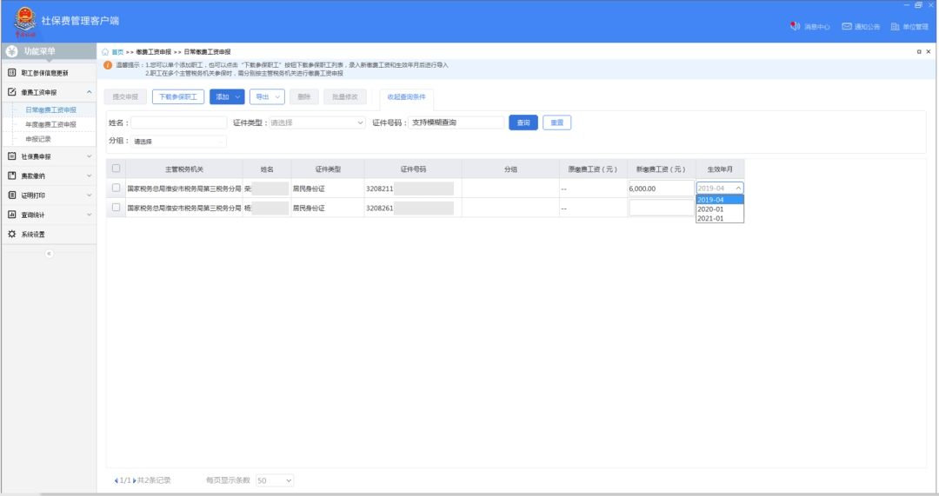Collapse the sidebar with the double-arrow icon
This screenshot has height=496, width=939.
click(x=49, y=254)
